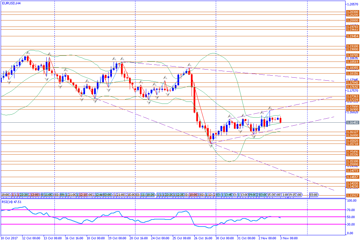The height and width of the screenshot is (242, 363).
Task: Click the EURUSD,H4 chart title label
Action: coord(11,3)
